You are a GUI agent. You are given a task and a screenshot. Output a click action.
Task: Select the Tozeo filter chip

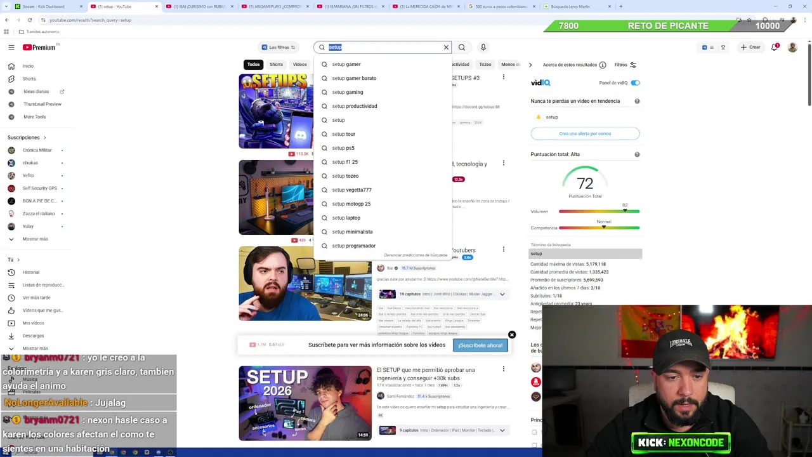point(485,64)
